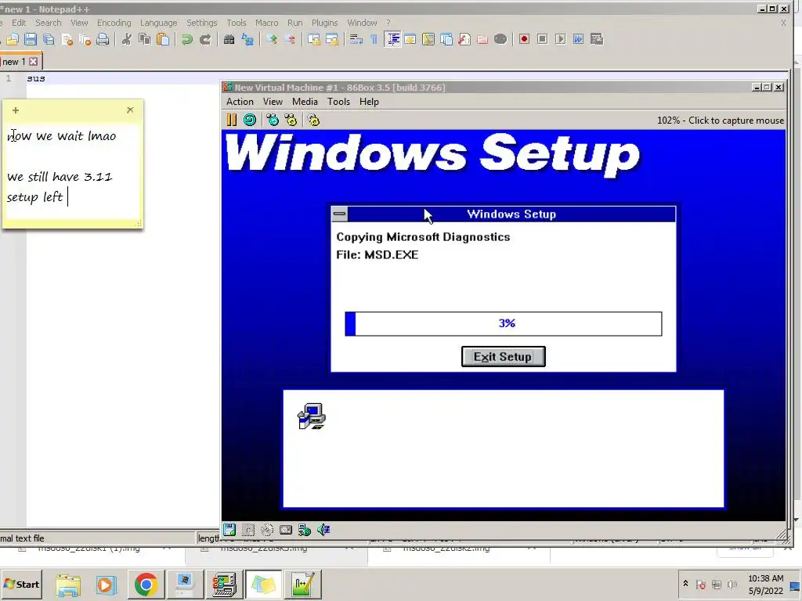This screenshot has height=601, width=802.
Task: Toggle Show All Characters pilcrow icon
Action: [x=374, y=39]
